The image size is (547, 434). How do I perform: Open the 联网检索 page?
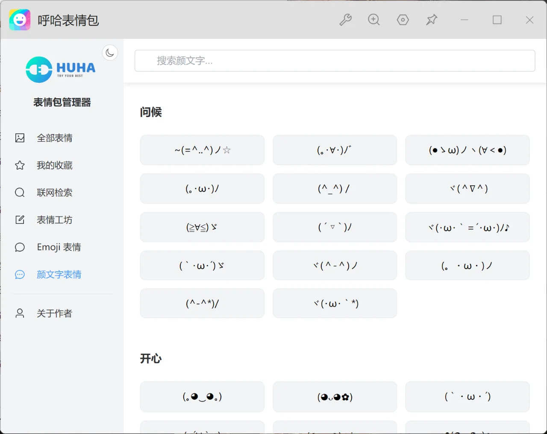click(x=55, y=192)
